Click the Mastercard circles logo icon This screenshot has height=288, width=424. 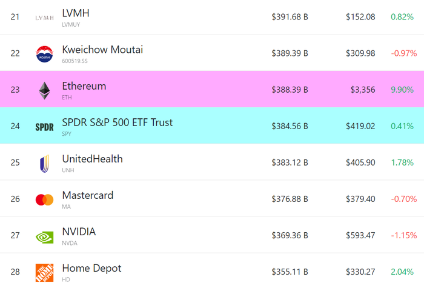44,199
